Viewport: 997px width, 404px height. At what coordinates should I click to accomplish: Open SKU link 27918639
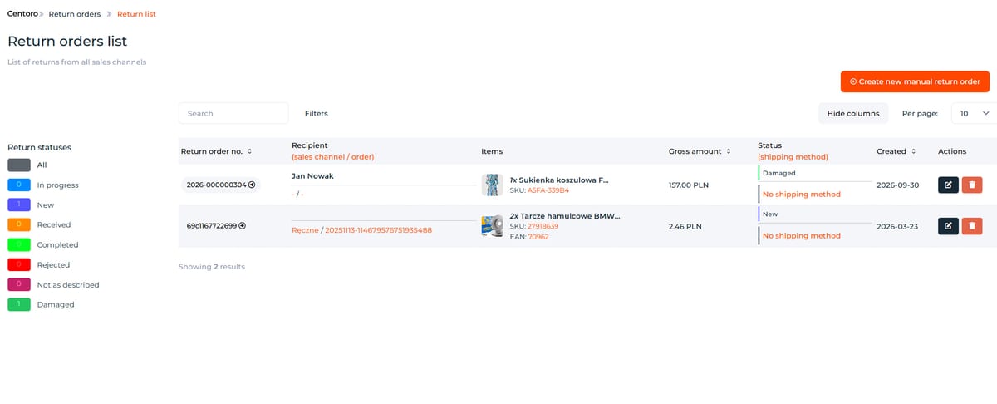point(543,226)
